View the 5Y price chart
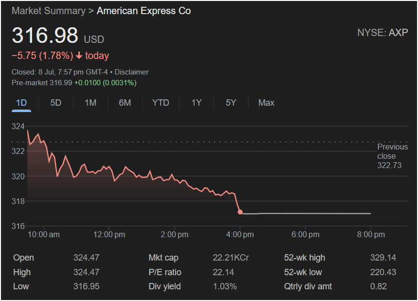The height and width of the screenshot is (301, 418). coord(231,103)
